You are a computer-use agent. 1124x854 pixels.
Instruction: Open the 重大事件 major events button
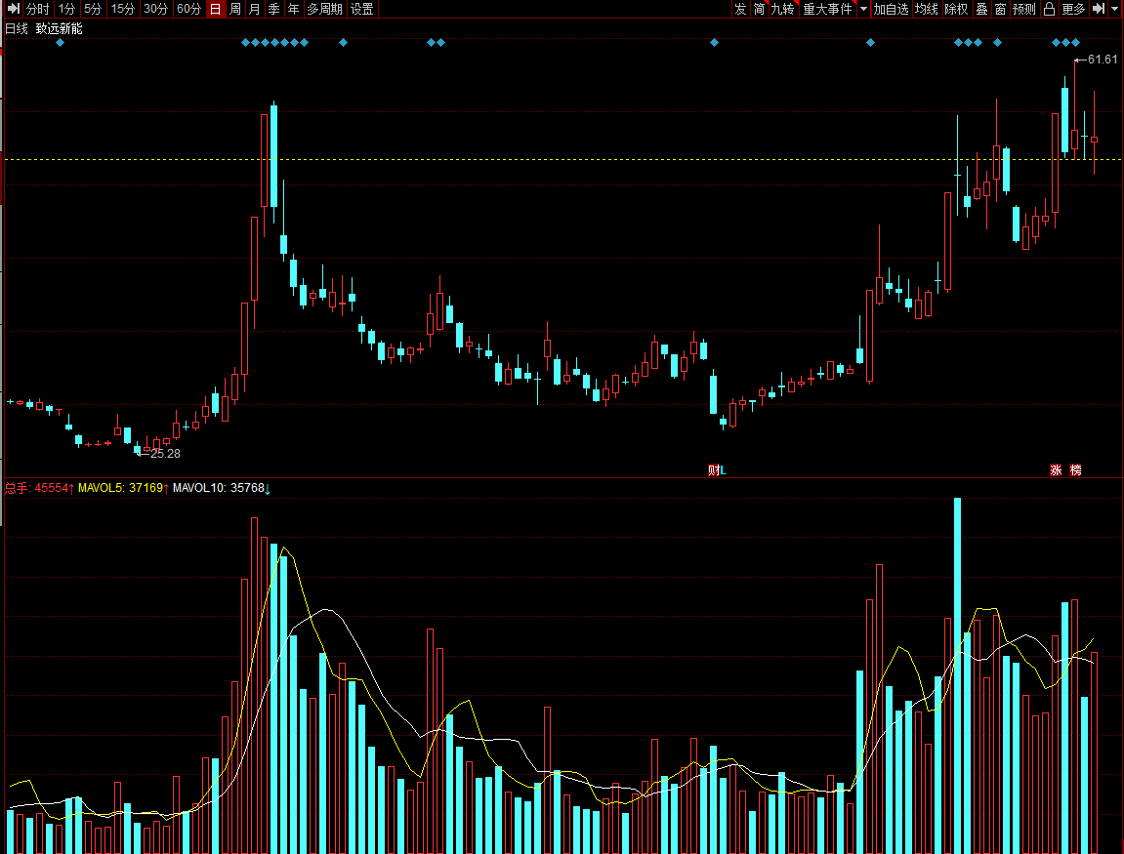pyautogui.click(x=828, y=9)
